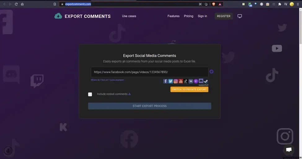Click the round download icon at bottom left

coord(8,151)
